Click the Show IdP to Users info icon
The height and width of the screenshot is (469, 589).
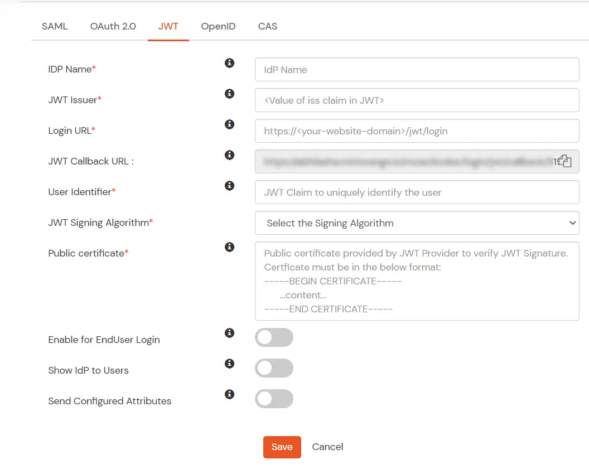tap(229, 364)
